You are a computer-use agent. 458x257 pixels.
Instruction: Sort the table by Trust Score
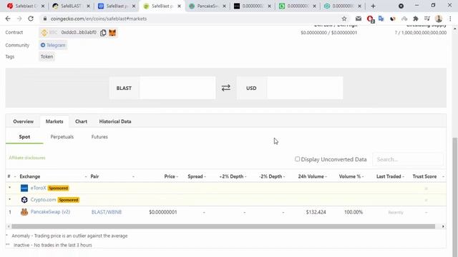point(424,176)
